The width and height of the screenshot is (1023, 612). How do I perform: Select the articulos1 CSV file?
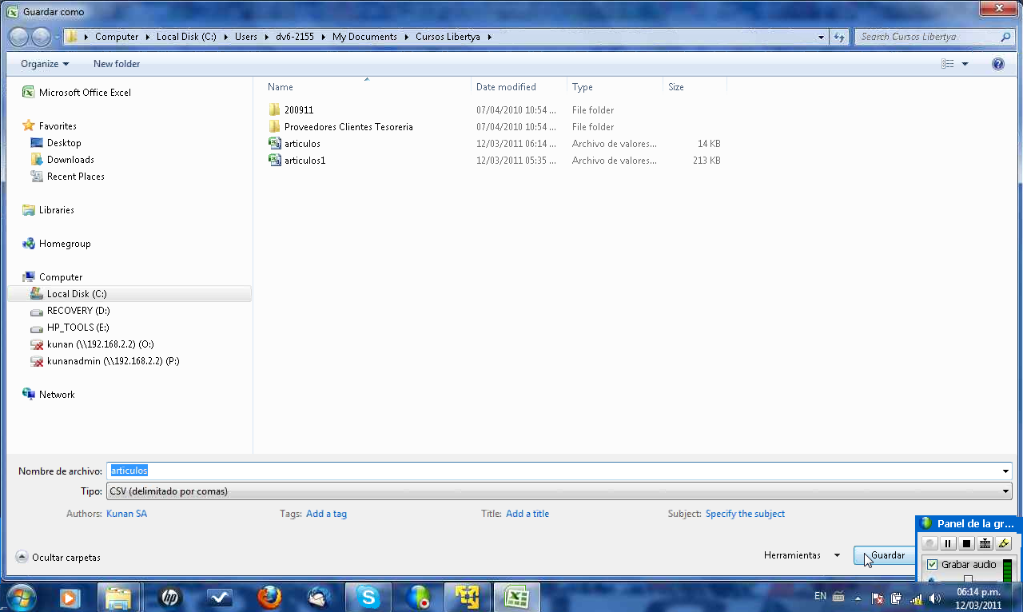coord(297,161)
